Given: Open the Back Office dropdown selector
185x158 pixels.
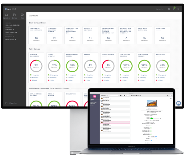Looking at the screenshot, I should (x=153, y=137).
